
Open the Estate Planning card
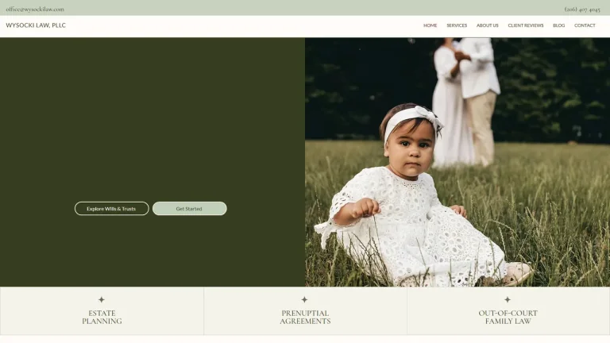(x=102, y=310)
